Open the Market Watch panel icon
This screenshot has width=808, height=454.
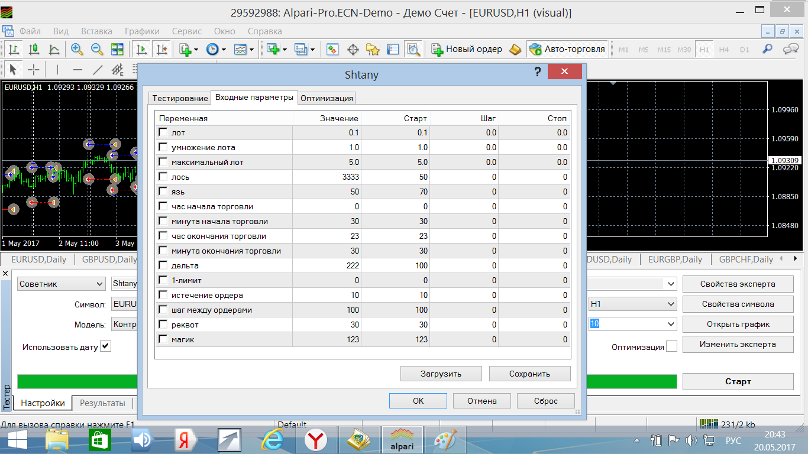332,50
